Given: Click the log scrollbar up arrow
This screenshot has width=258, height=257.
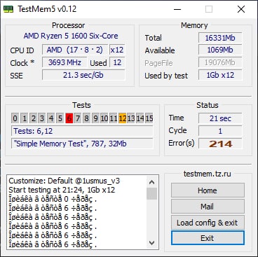Looking at the screenshot, I should coord(152,182).
